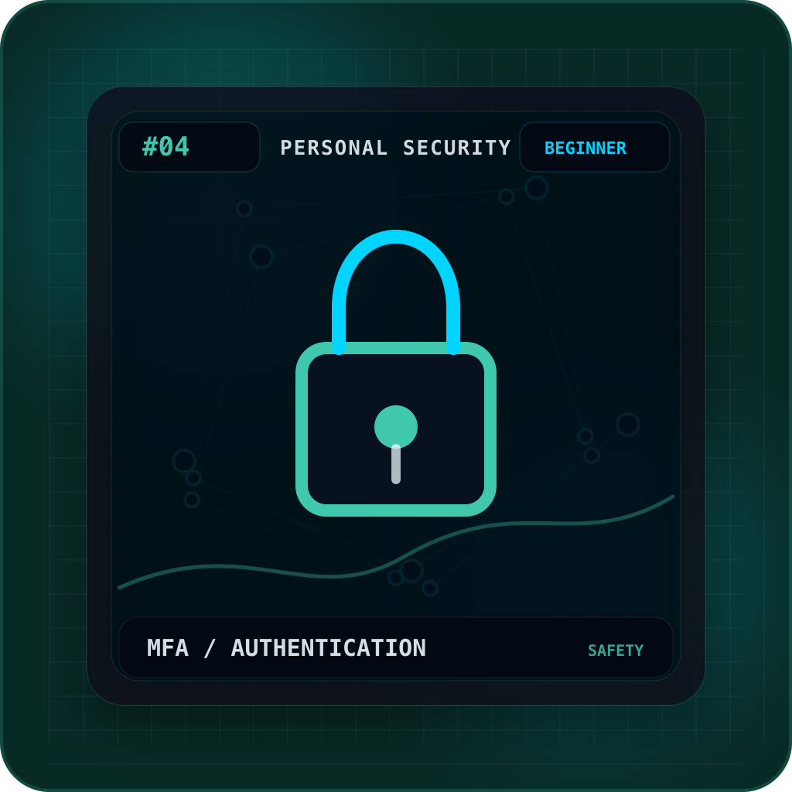Click the teal padlock body

[x=396, y=428]
